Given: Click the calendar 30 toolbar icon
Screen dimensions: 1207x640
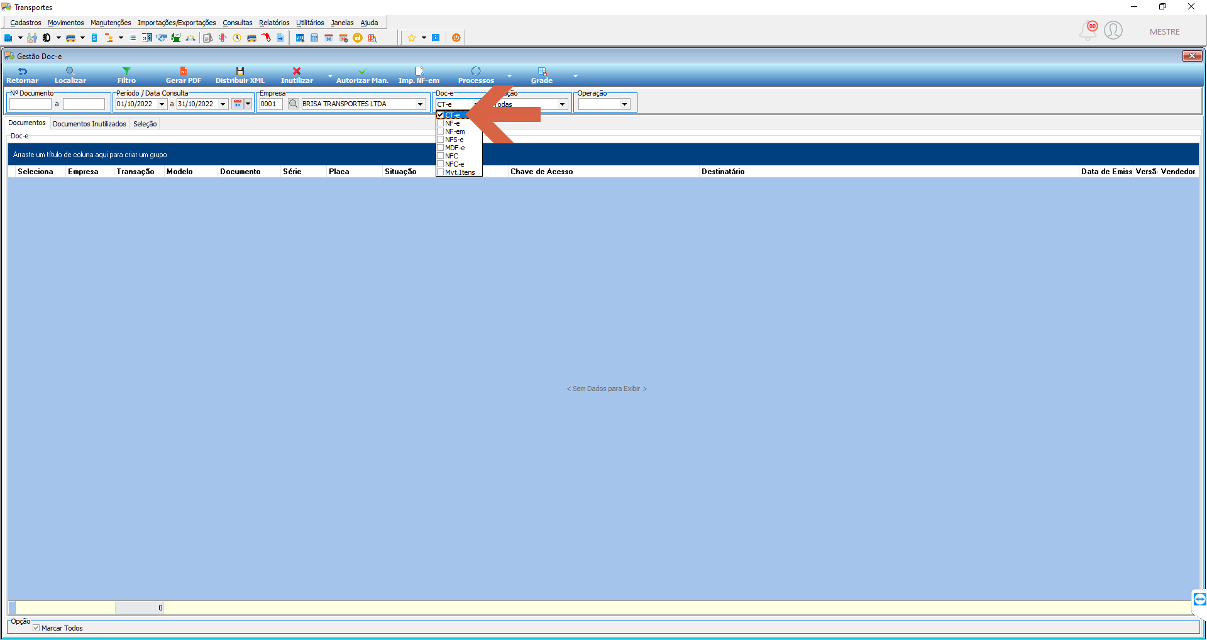Looking at the screenshot, I should point(329,38).
